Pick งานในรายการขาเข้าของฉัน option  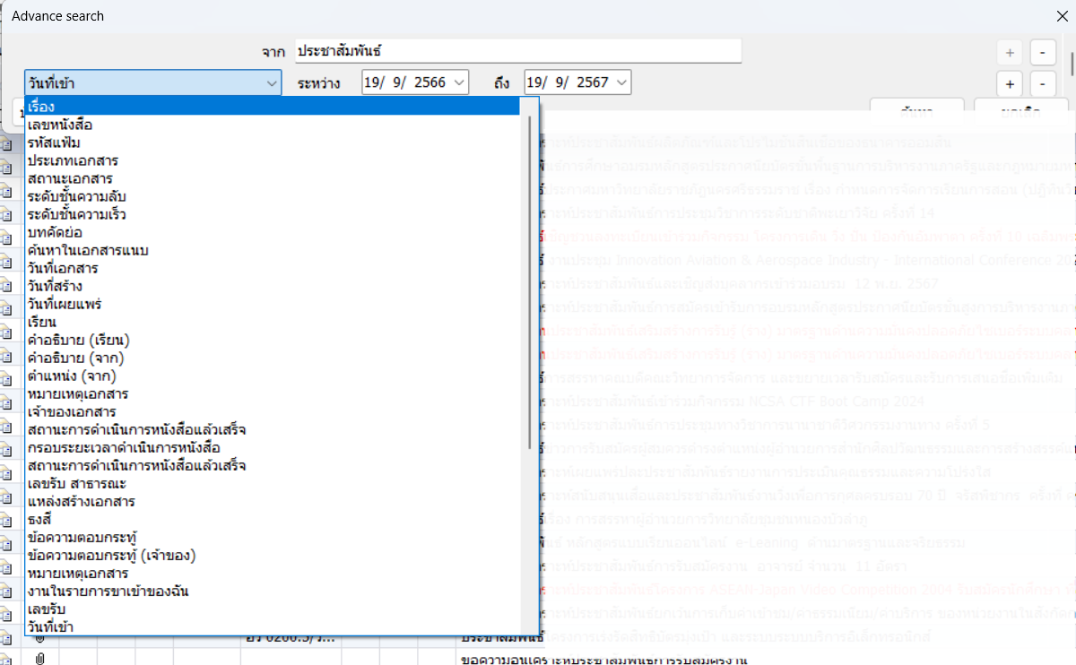(x=273, y=591)
